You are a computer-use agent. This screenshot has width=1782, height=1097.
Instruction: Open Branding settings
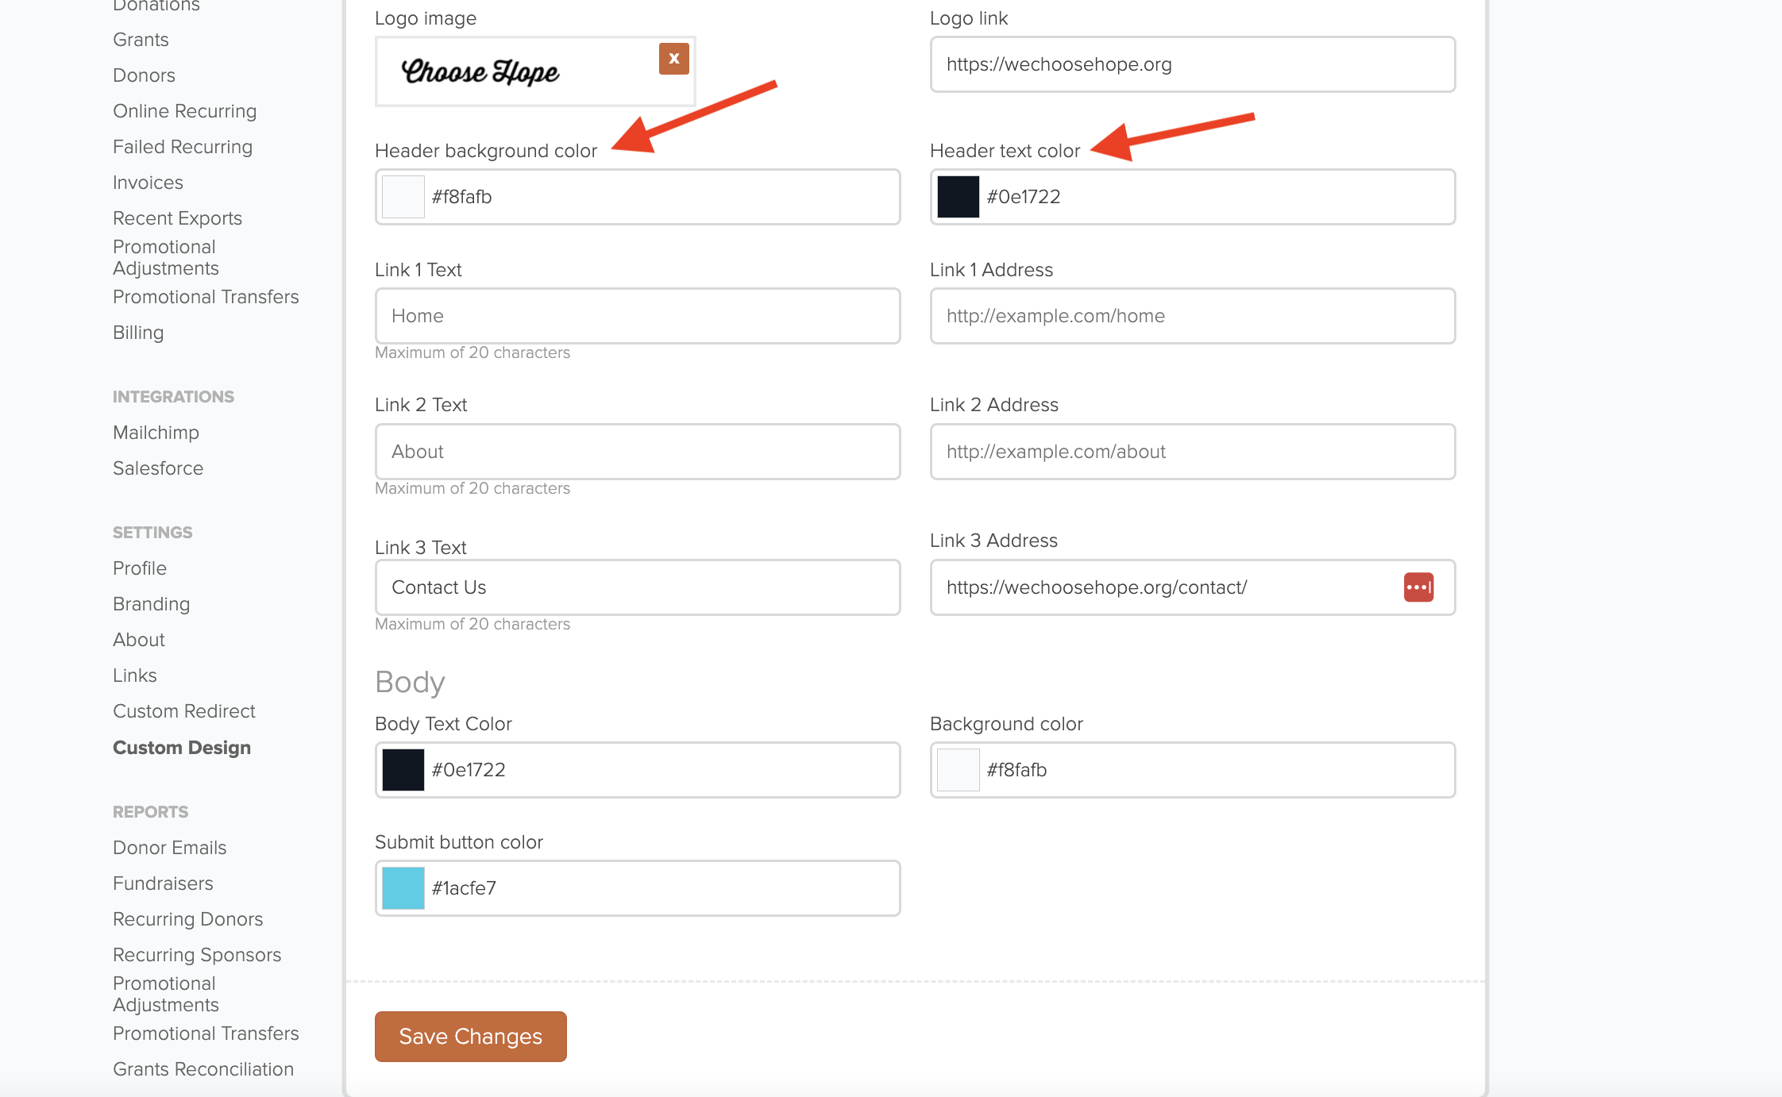point(151,604)
